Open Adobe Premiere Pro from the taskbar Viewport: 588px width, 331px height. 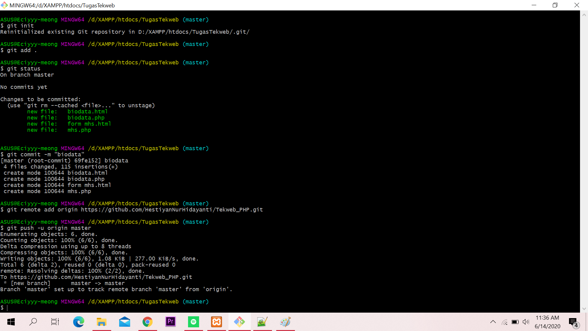click(x=171, y=322)
